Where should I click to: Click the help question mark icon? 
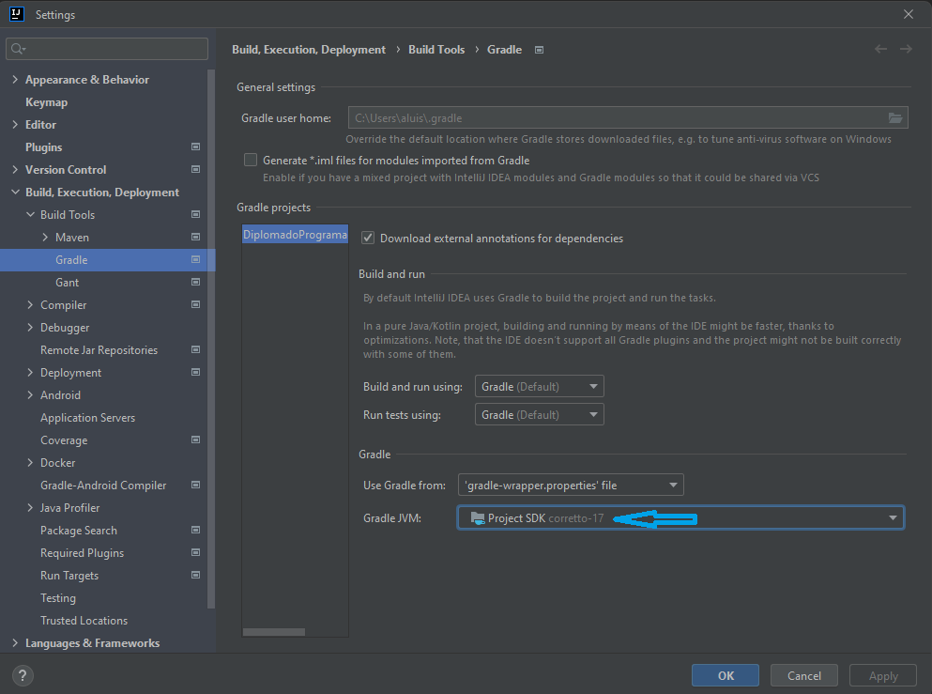[x=23, y=675]
